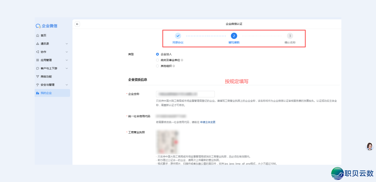Click the 确认名称 step label

click(x=290, y=42)
